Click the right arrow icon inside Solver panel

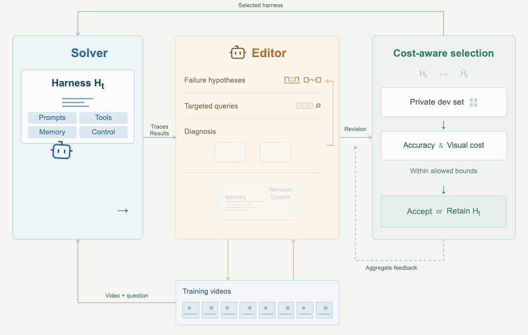pos(122,211)
